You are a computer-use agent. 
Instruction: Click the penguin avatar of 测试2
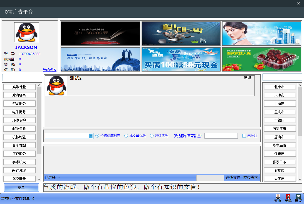(56, 86)
